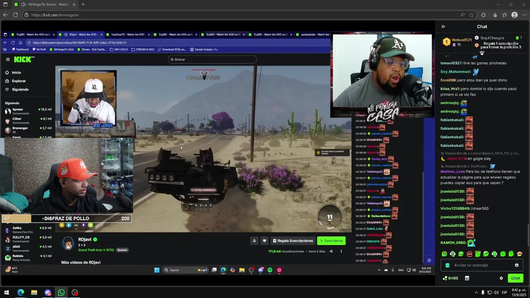Add this page to favorites with star icon

tap(472, 15)
